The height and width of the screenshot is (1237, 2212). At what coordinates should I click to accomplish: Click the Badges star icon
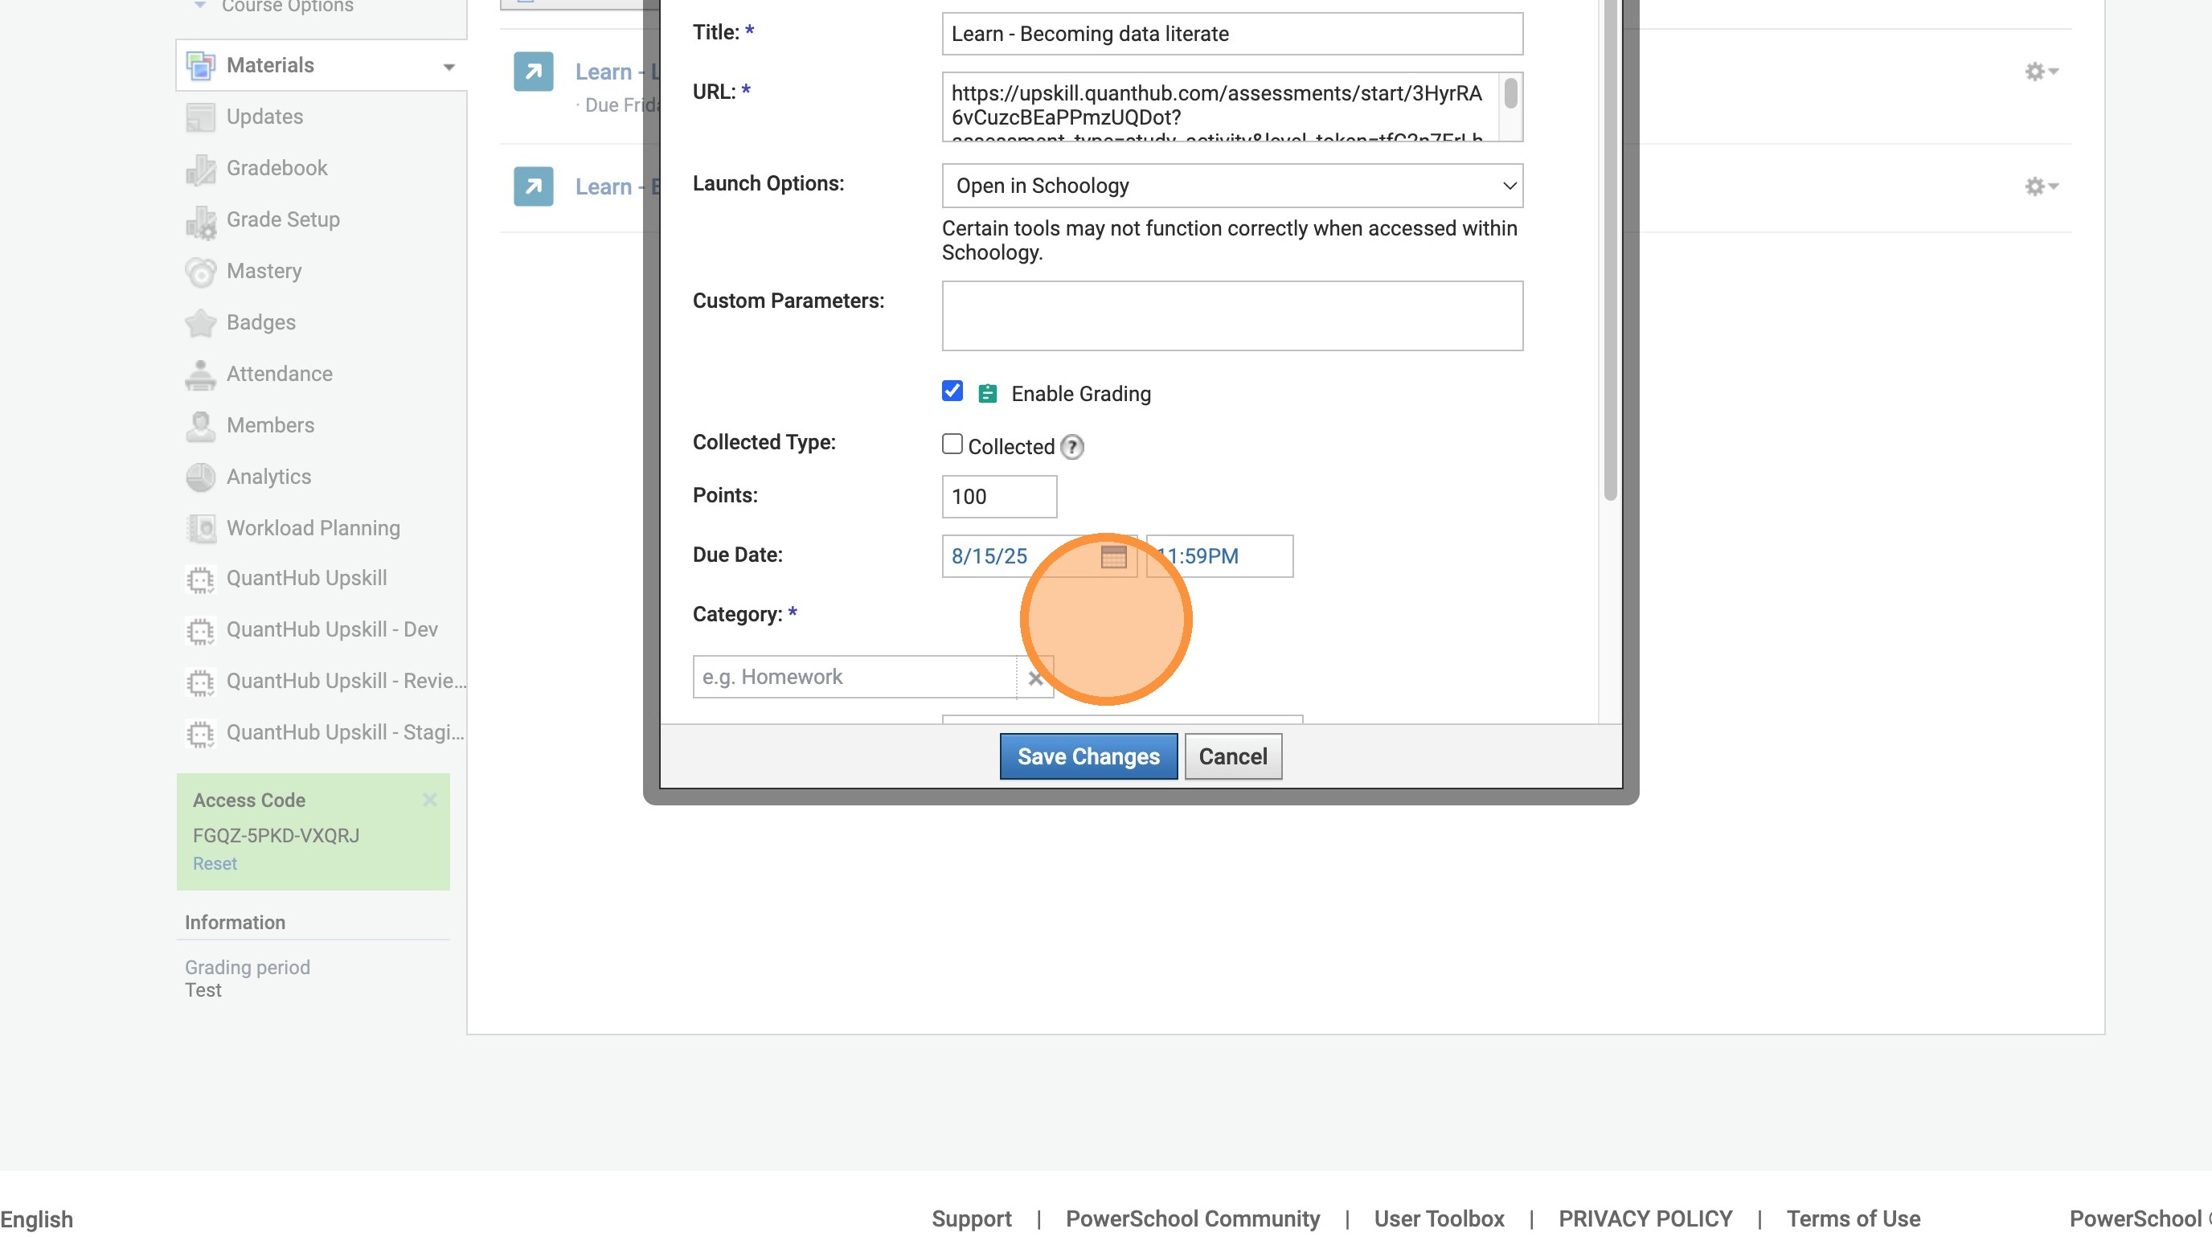pyautogui.click(x=200, y=323)
